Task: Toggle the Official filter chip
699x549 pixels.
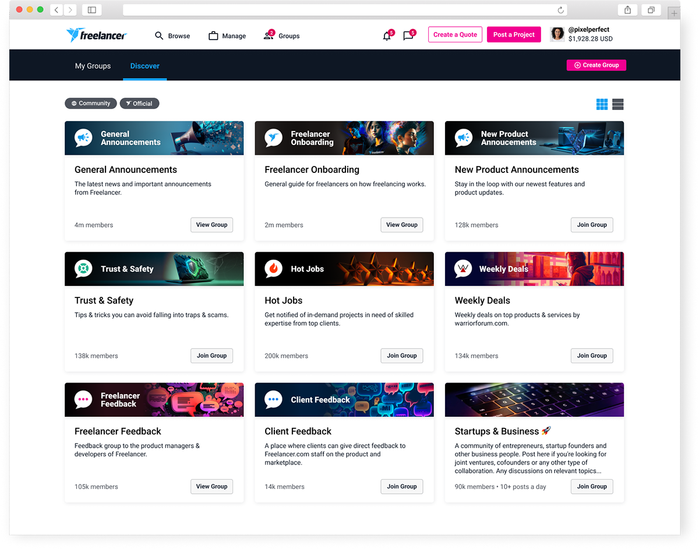Action: click(139, 104)
